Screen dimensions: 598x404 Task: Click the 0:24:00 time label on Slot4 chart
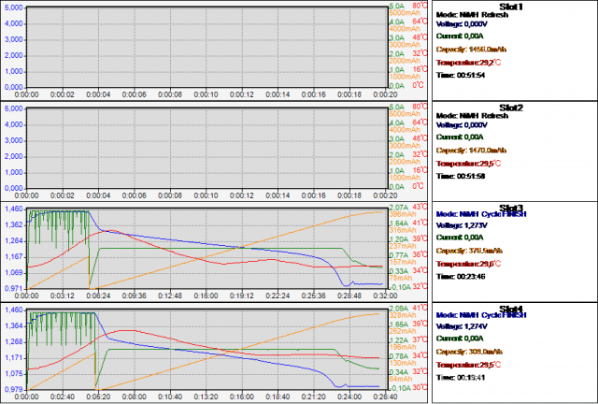click(349, 397)
